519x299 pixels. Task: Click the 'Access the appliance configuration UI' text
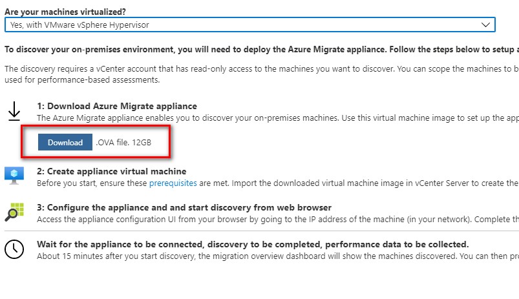[x=278, y=220]
